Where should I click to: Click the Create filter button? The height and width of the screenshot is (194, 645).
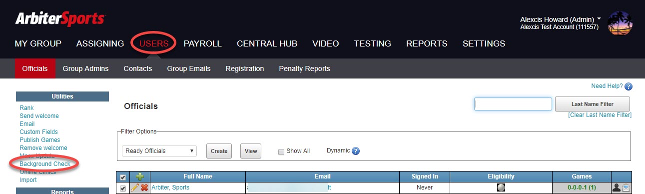[x=219, y=151]
